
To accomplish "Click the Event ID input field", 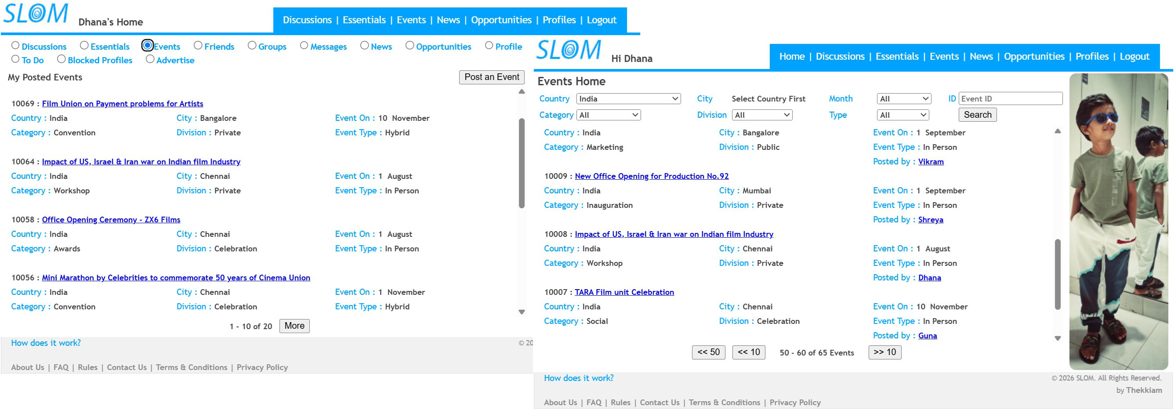I will pyautogui.click(x=1011, y=98).
